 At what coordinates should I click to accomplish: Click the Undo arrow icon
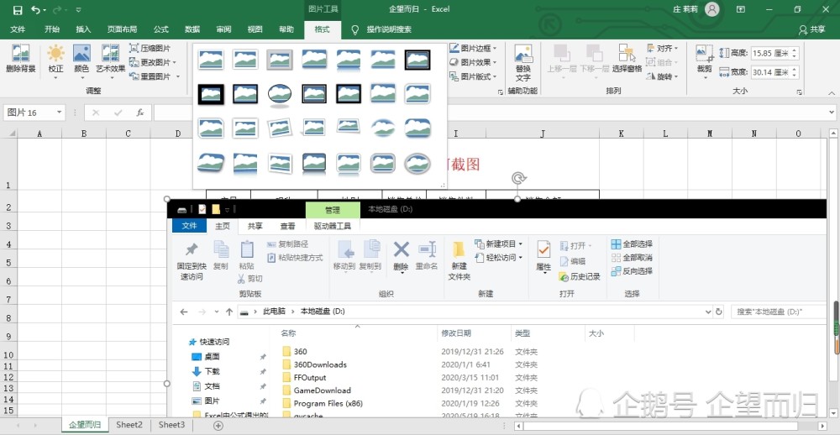click(x=35, y=9)
